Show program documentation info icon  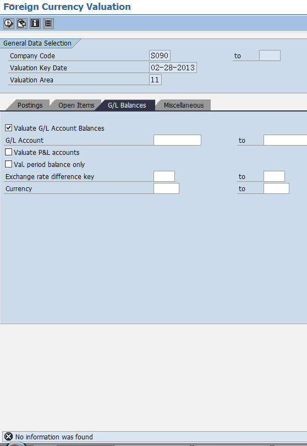35,23
